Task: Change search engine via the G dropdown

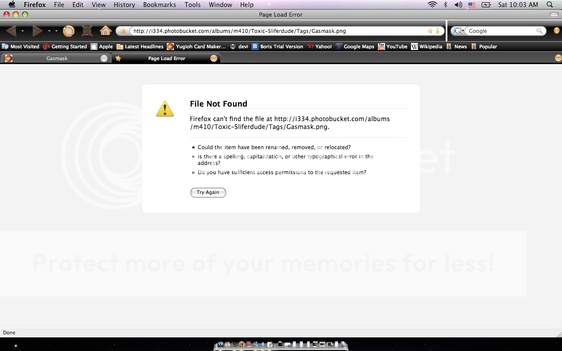Action: [460, 31]
